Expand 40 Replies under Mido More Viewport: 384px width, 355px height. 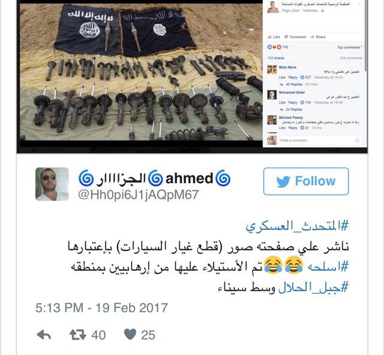pyautogui.click(x=293, y=84)
